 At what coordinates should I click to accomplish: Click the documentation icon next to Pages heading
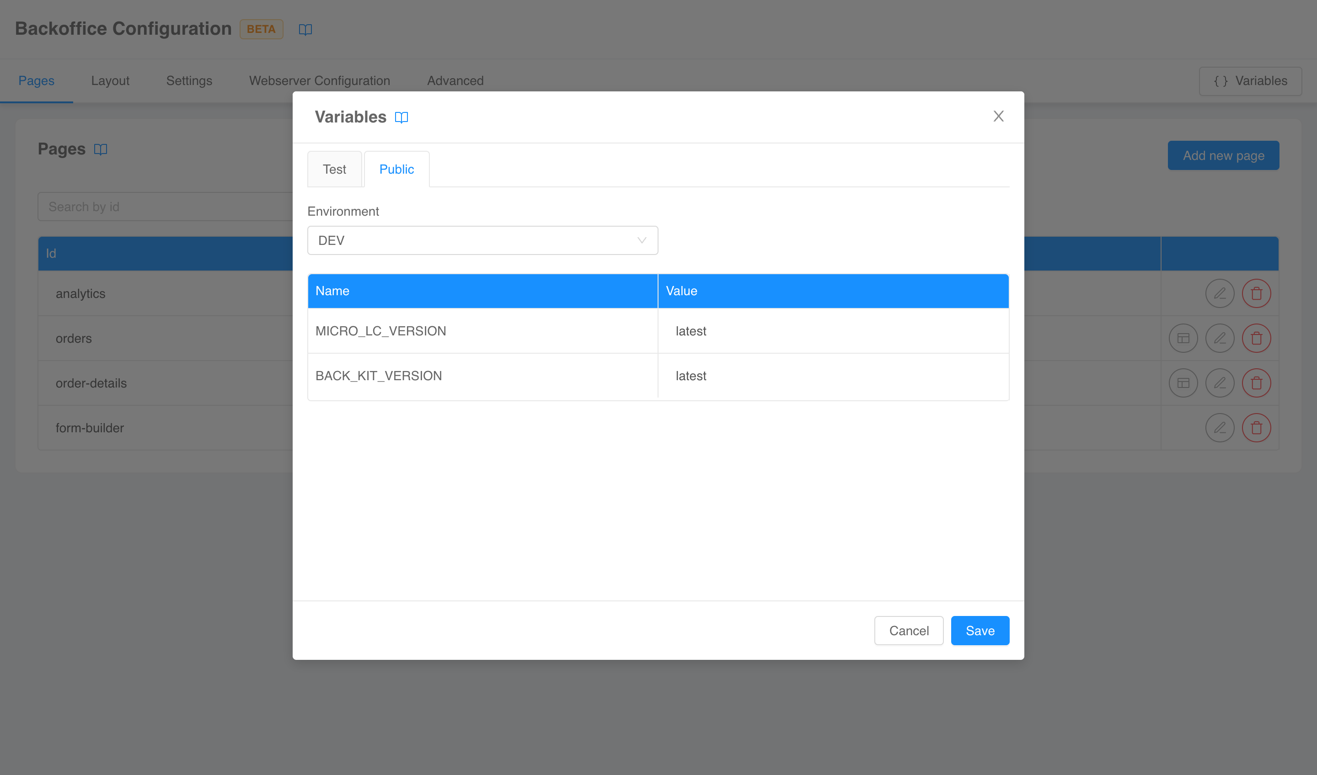[100, 149]
